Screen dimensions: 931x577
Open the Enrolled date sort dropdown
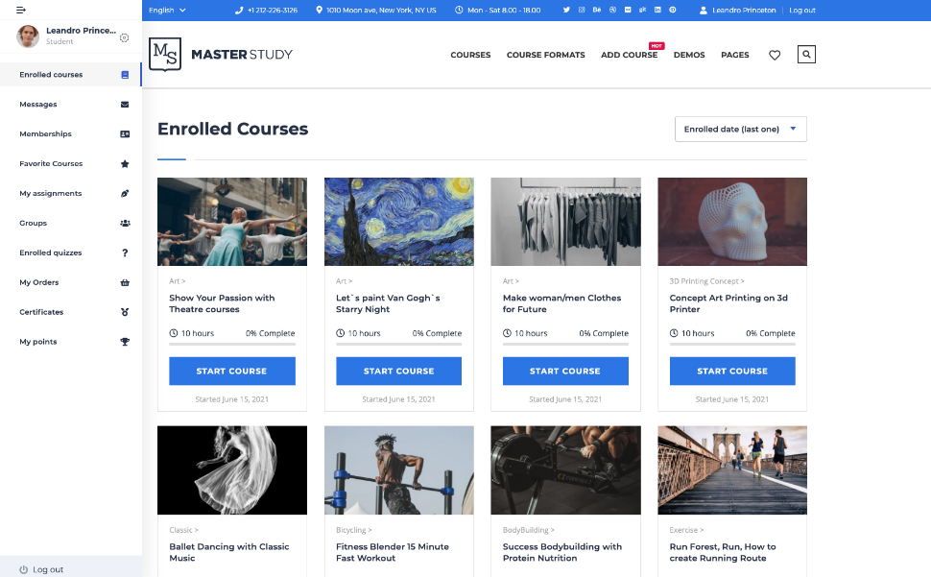tap(740, 129)
